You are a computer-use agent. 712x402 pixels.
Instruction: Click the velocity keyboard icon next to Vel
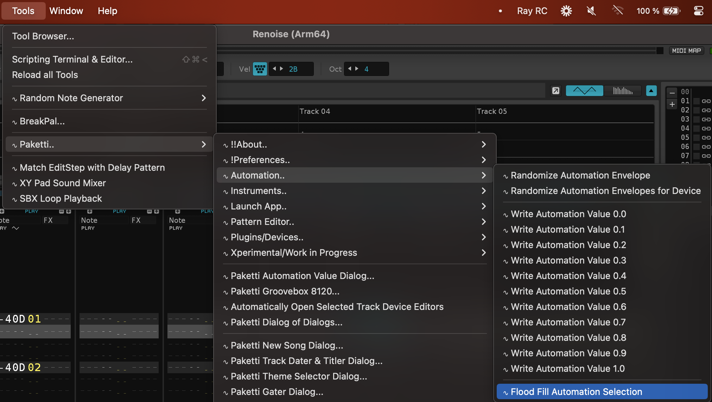pos(260,69)
